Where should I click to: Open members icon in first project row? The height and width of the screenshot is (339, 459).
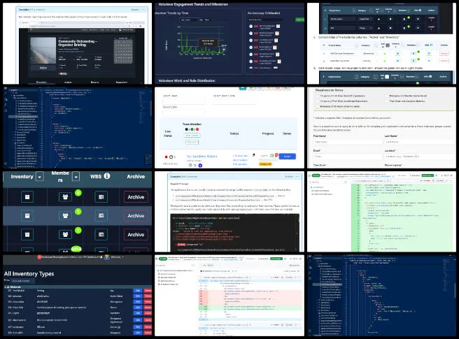tap(65, 197)
